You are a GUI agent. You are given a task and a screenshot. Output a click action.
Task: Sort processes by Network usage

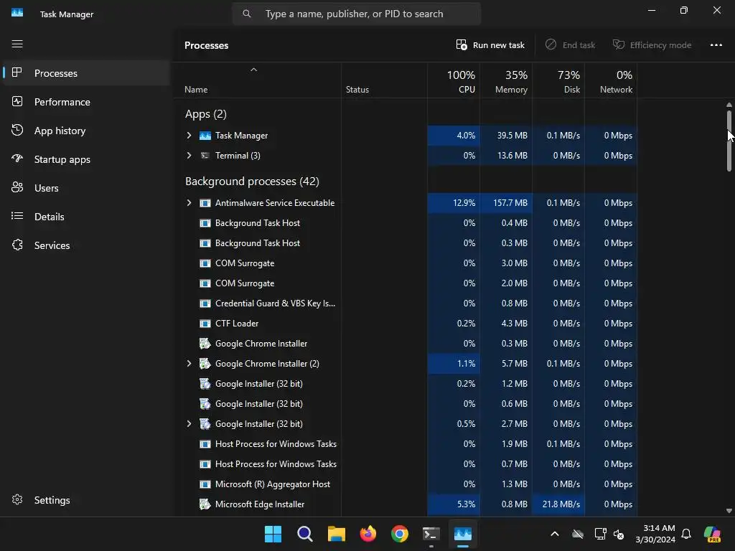(x=612, y=80)
